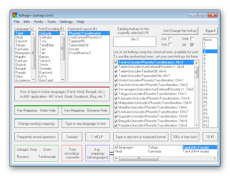This screenshot has width=230, height=176.
Task: Click the bottom horizontal scrollbar thumb
Action: (139, 158)
